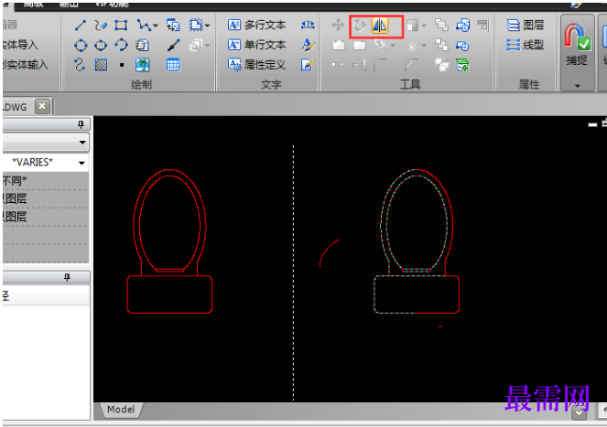This screenshot has width=607, height=427.
Task: Click the Insert image icon
Action: (142, 65)
